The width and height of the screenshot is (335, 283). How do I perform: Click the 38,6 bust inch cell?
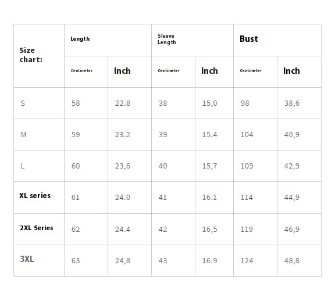[x=299, y=103]
